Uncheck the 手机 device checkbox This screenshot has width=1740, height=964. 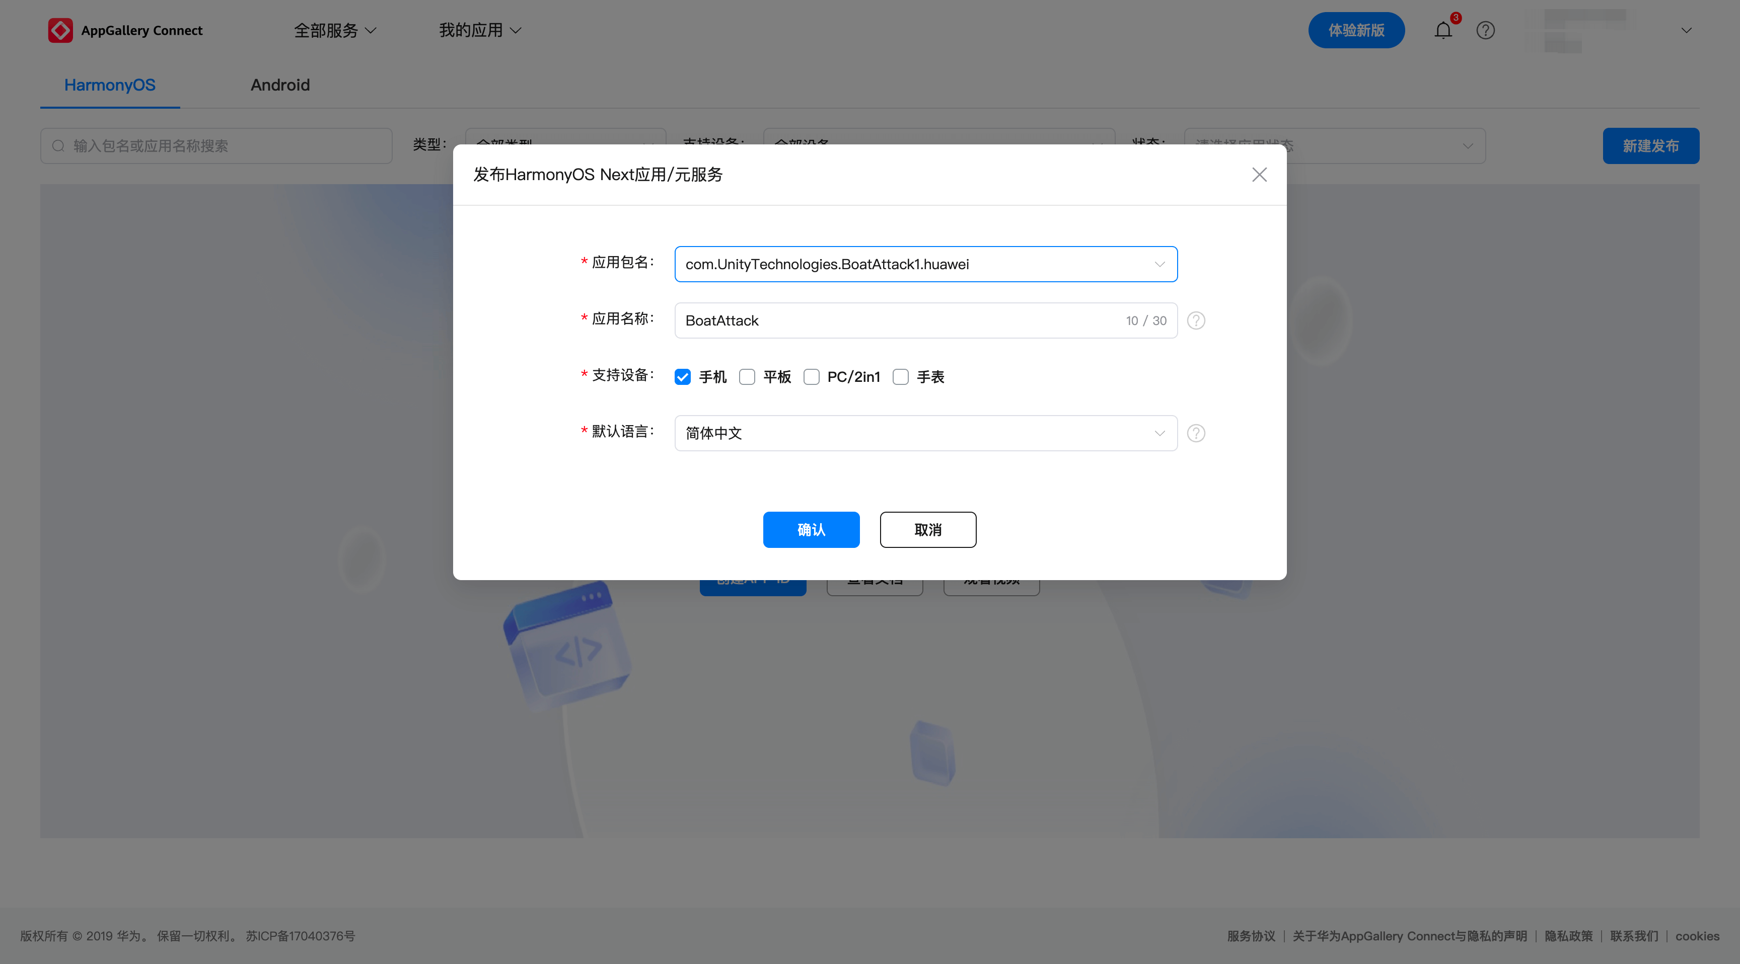682,377
